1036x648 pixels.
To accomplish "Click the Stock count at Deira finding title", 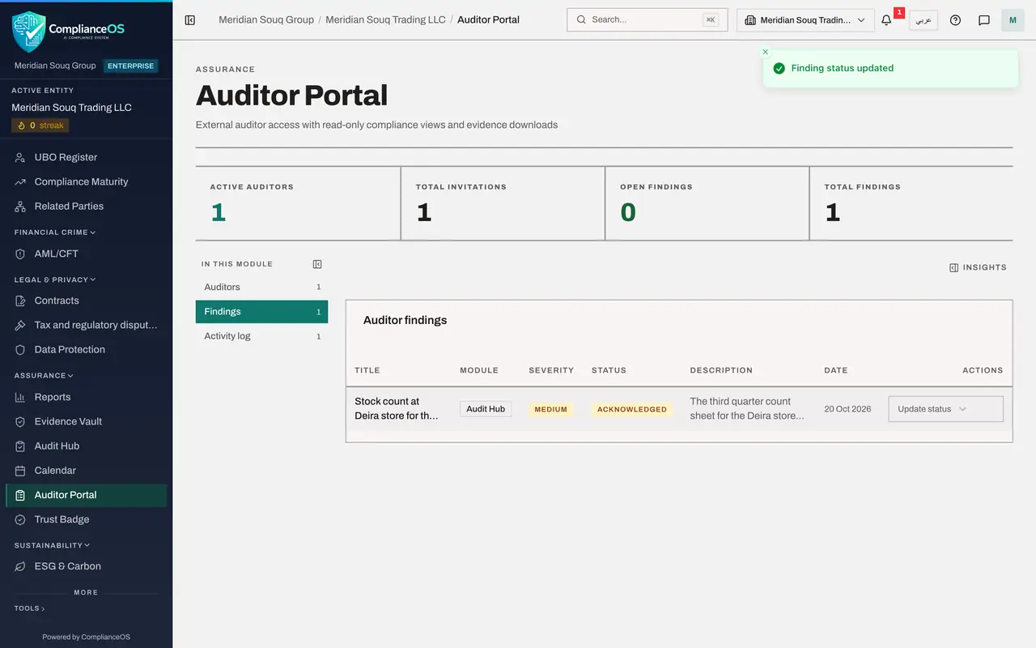I will [397, 408].
